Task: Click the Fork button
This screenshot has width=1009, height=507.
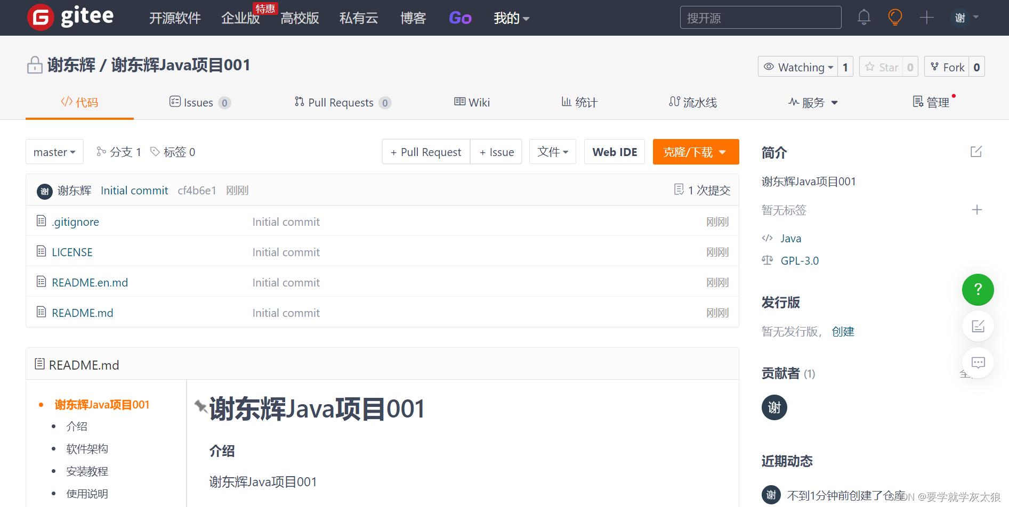Action: [947, 67]
